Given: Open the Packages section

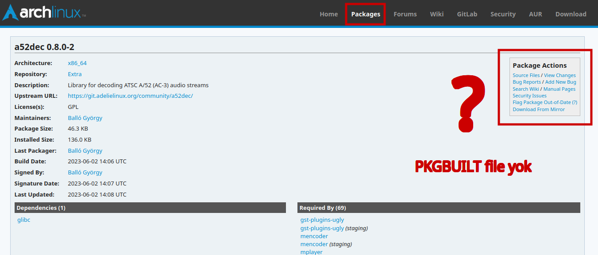Looking at the screenshot, I should [x=366, y=14].
